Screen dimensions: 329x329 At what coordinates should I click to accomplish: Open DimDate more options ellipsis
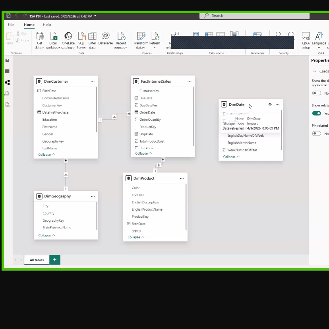tap(277, 105)
